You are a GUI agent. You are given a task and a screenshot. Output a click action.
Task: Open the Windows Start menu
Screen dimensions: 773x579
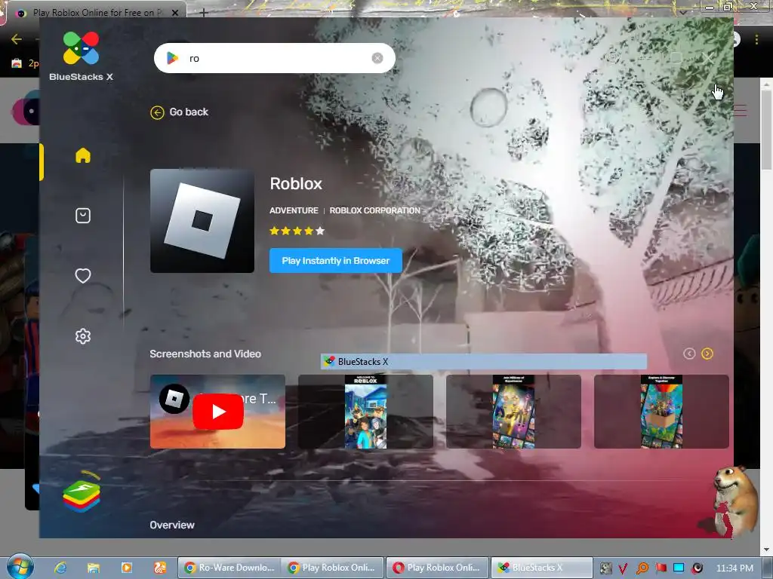[20, 567]
